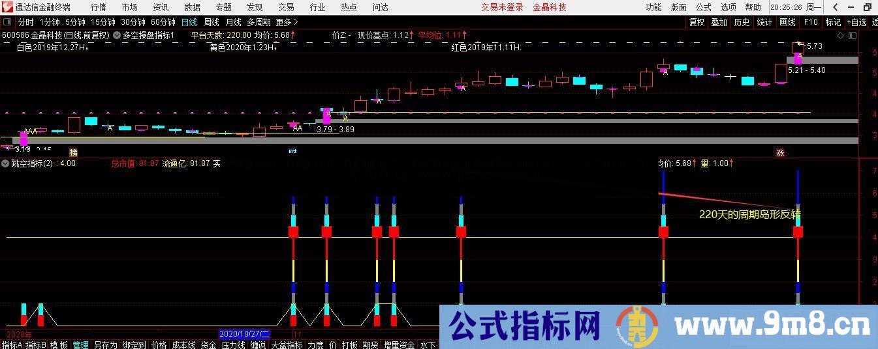The height and width of the screenshot is (349, 878).
Task: Select the 压力线 indicator tab
Action: coord(234,344)
